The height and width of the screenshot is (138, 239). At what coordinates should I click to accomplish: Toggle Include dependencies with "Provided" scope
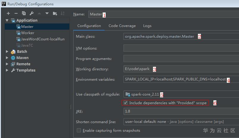click(126, 103)
